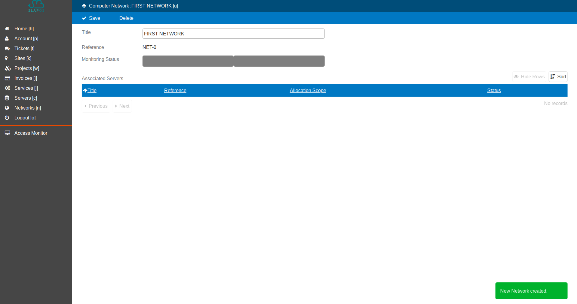
Task: Go to Previous page
Action: 96,106
